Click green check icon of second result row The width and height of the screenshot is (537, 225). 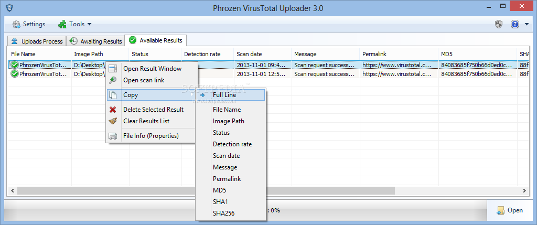[x=15, y=73]
